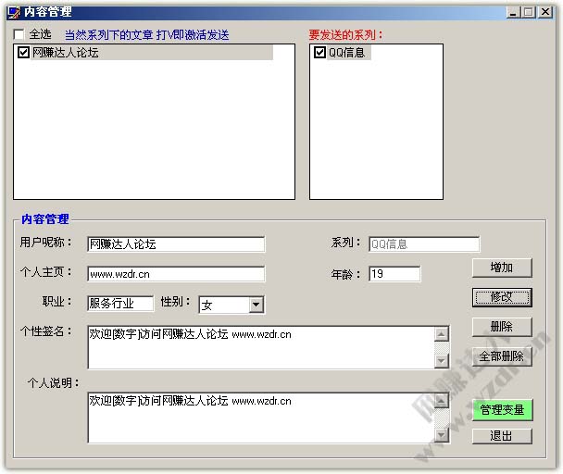The width and height of the screenshot is (563, 474).
Task: Click the 用户昵称 input field
Action: pos(176,244)
